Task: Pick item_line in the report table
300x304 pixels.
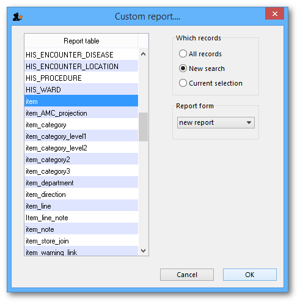Action: [81, 206]
